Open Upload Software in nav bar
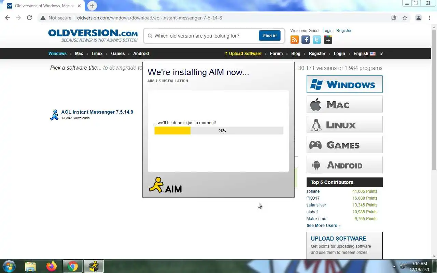437x273 pixels. 243,54
